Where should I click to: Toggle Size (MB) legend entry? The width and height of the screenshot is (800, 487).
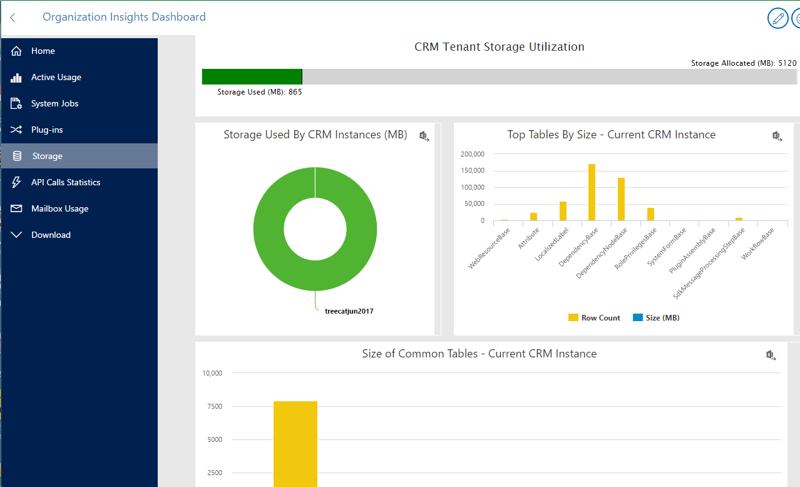(656, 318)
